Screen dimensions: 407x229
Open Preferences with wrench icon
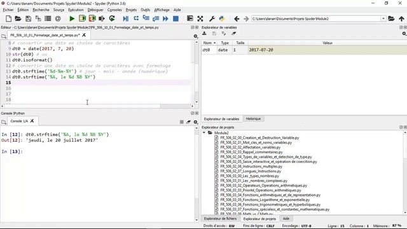point(212,18)
